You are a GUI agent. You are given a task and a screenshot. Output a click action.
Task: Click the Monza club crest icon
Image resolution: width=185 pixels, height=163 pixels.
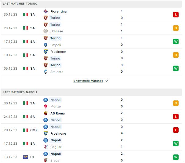pyautogui.click(x=45, y=106)
